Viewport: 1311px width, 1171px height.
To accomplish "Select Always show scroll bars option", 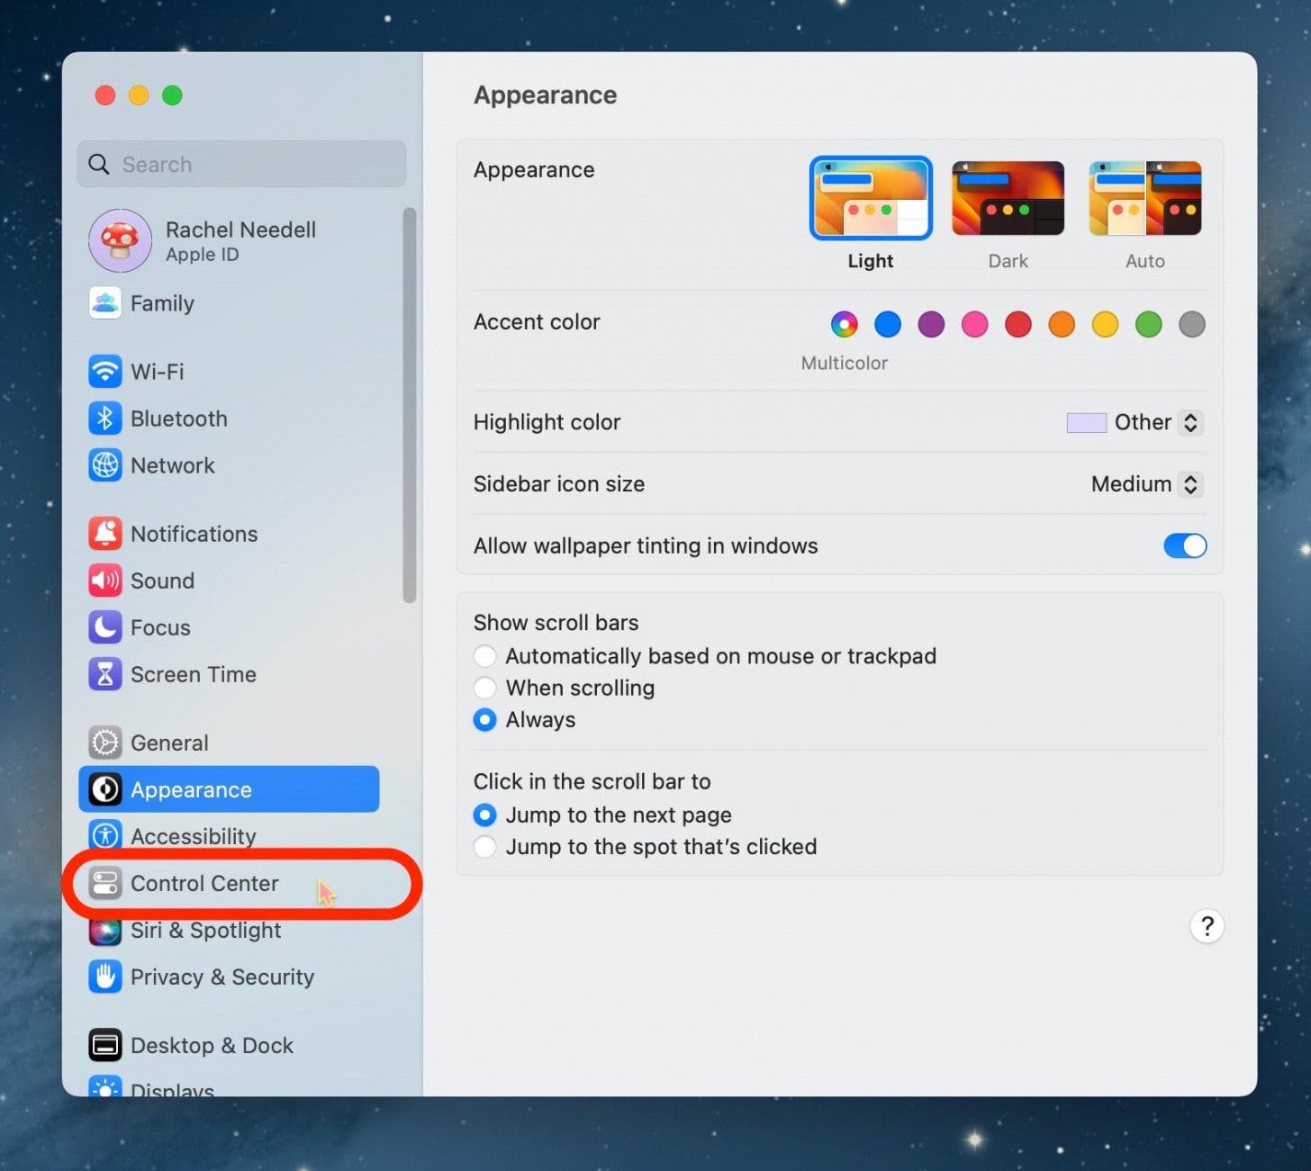I will (x=484, y=720).
